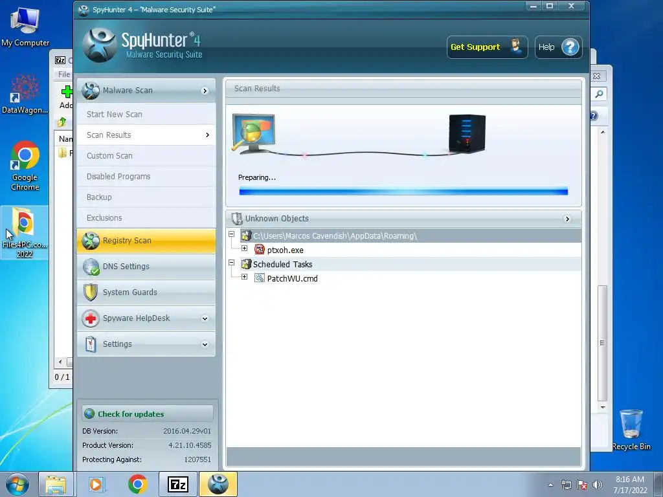Click the Spyware HelpDesk red cross icon
The image size is (663, 497).
click(x=91, y=318)
